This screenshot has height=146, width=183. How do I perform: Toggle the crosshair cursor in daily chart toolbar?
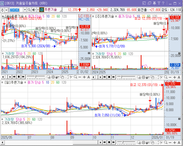[161, 143]
